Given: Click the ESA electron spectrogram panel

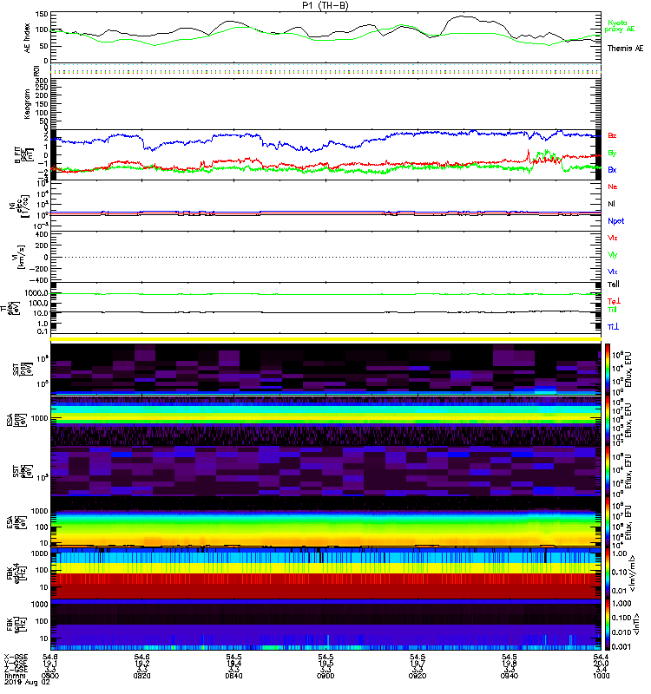Looking at the screenshot, I should pyautogui.click(x=325, y=521).
